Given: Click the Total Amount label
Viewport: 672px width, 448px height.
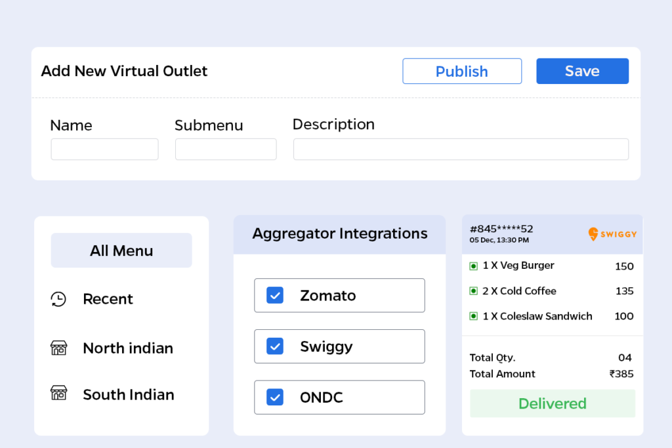Looking at the screenshot, I should 502,374.
